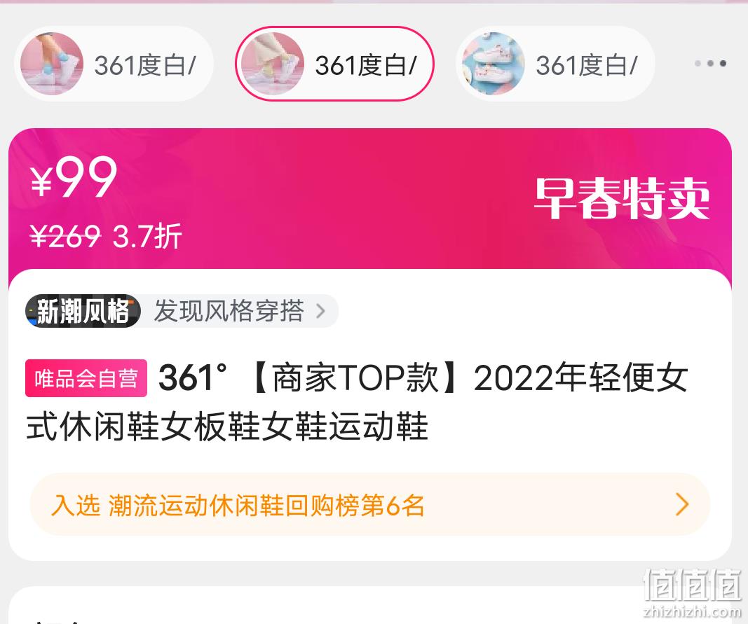Open the three-dots more variants menu
This screenshot has height=624, width=748.
[x=710, y=64]
